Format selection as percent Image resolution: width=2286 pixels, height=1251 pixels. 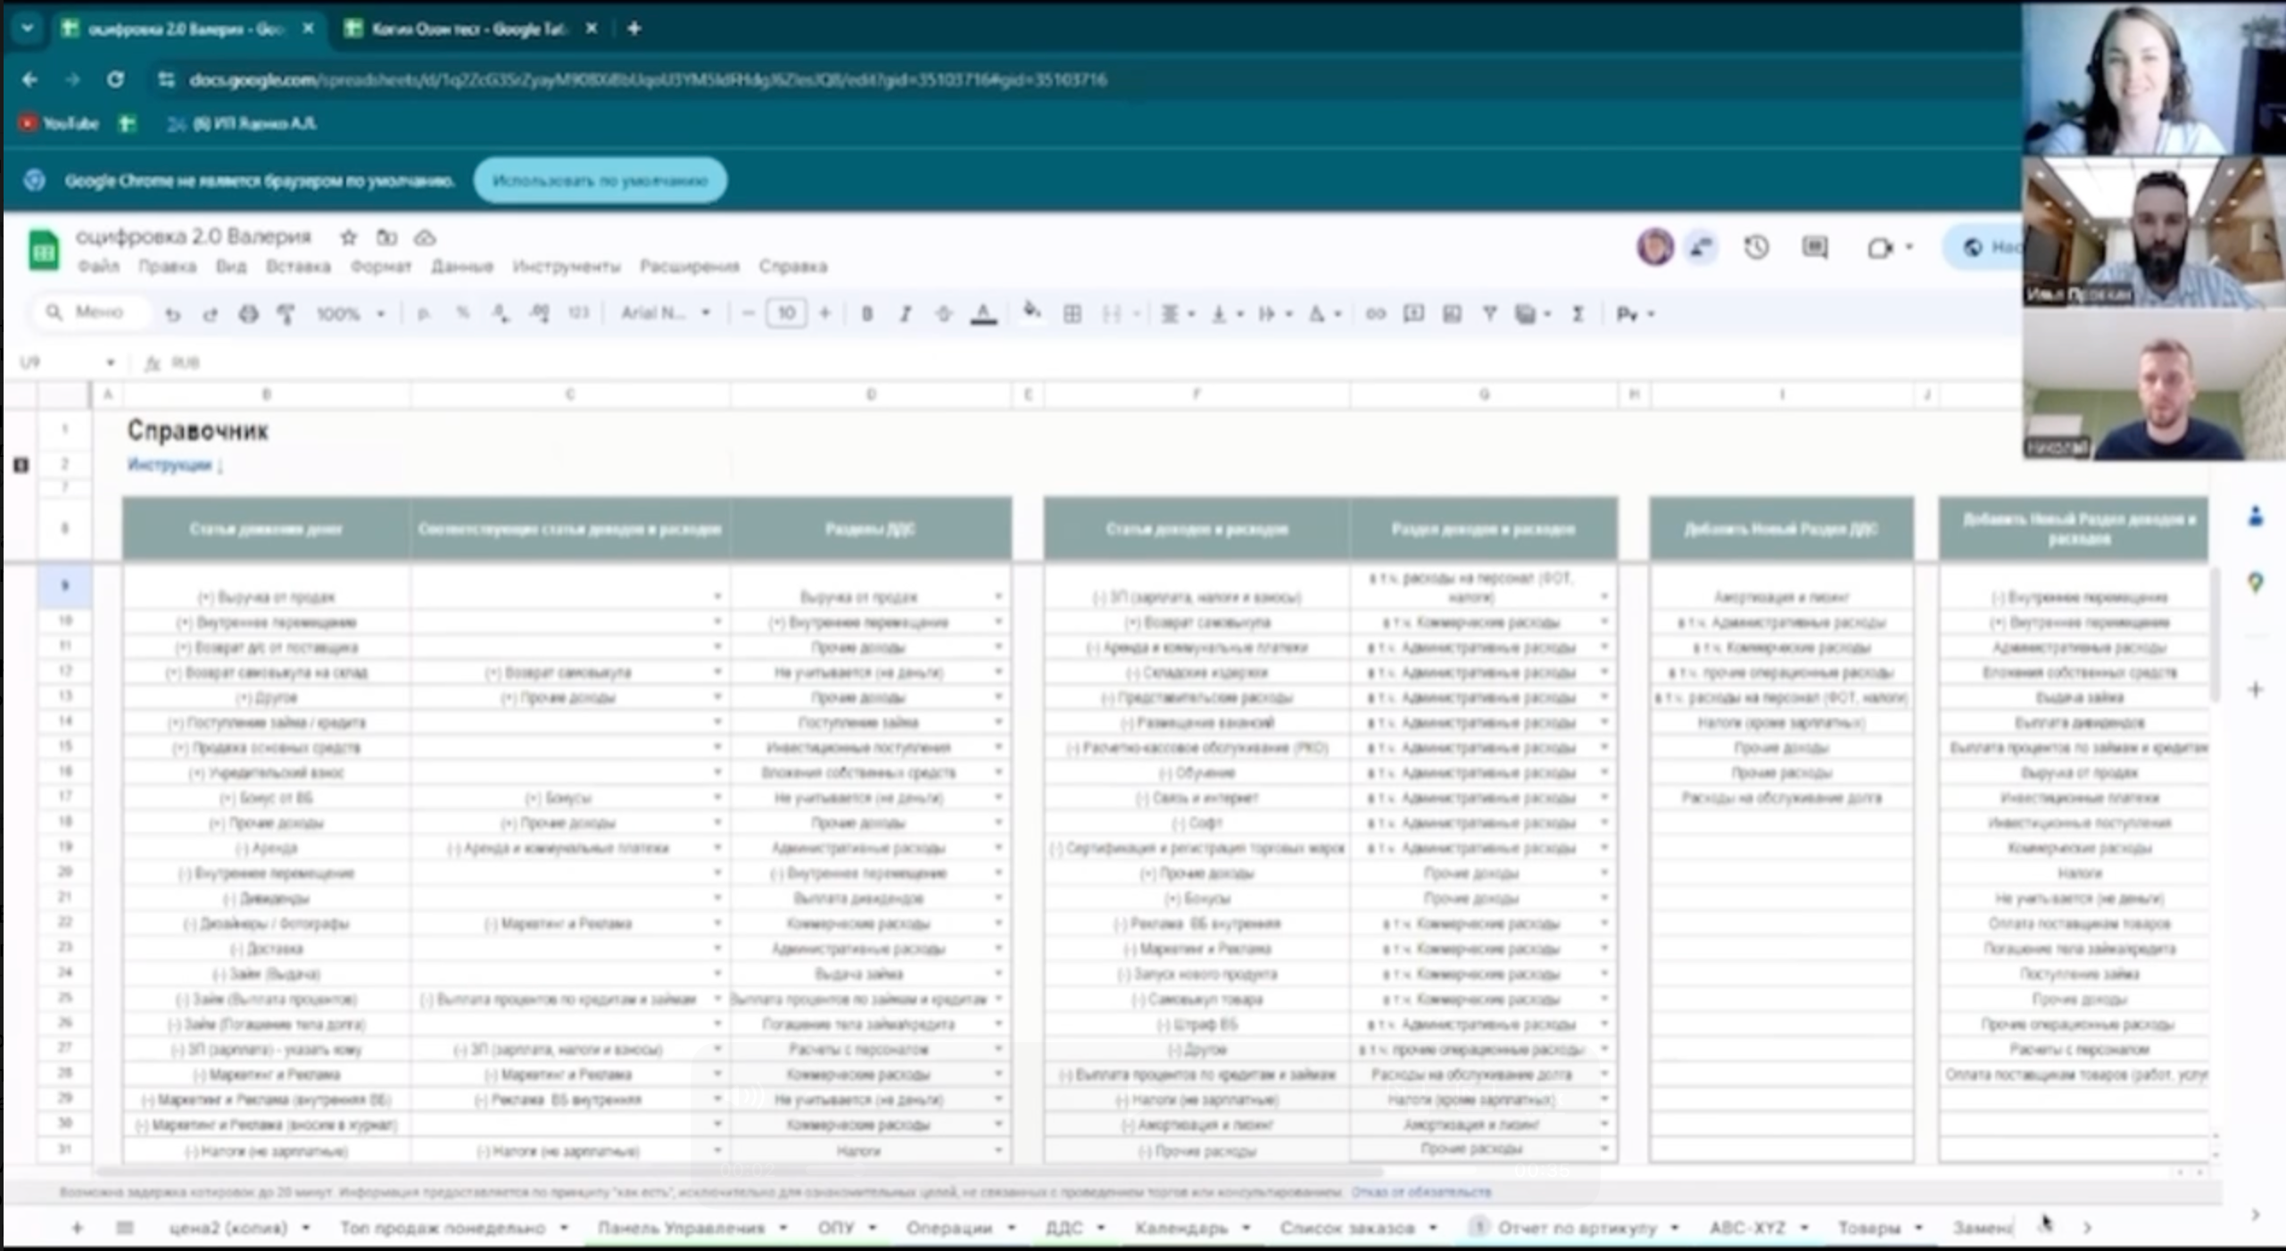click(462, 314)
